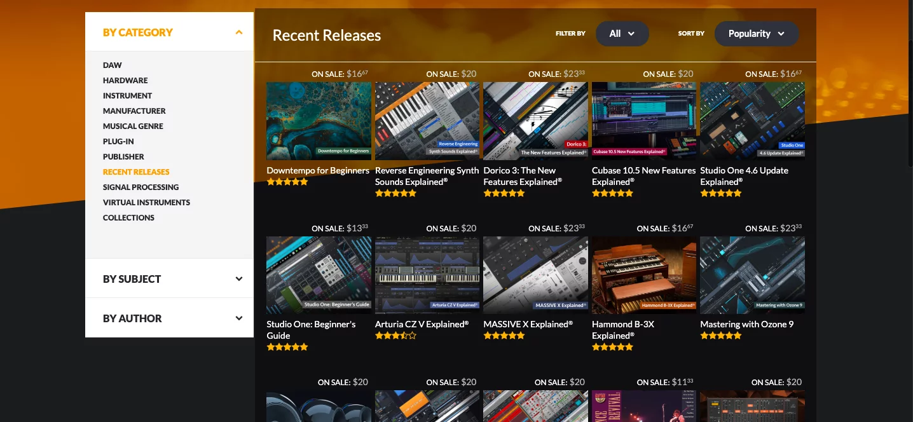The image size is (913, 422).
Task: Click Cubase 10.5 New Features Explained title
Action: [643, 176]
